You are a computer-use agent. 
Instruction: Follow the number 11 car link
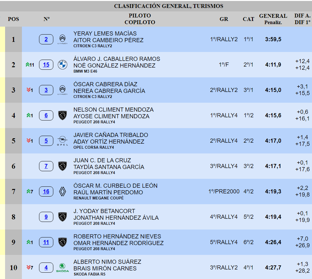coord(46,242)
